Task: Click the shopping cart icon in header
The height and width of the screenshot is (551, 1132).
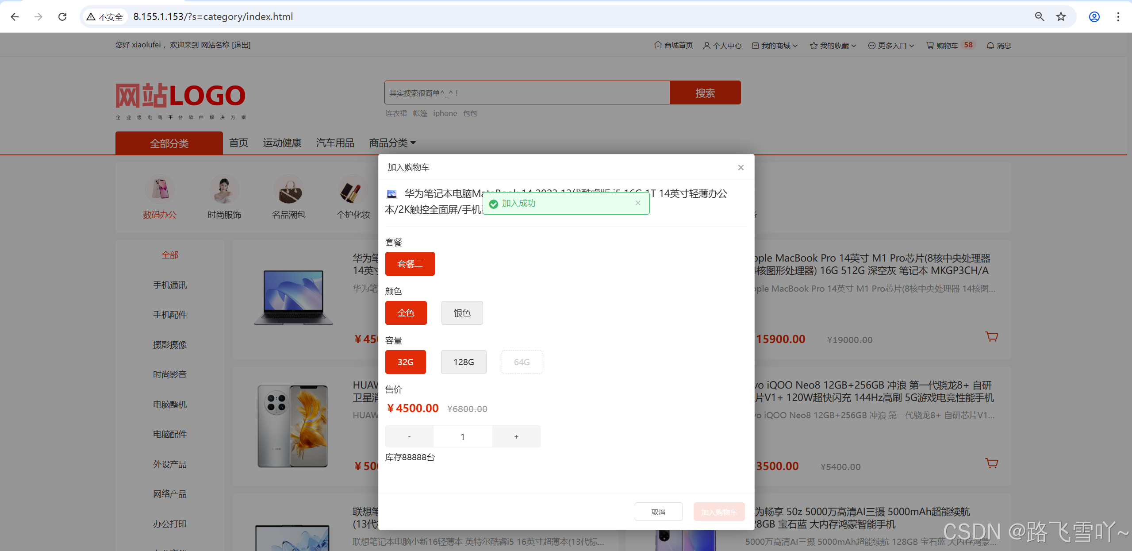Action: [x=930, y=45]
